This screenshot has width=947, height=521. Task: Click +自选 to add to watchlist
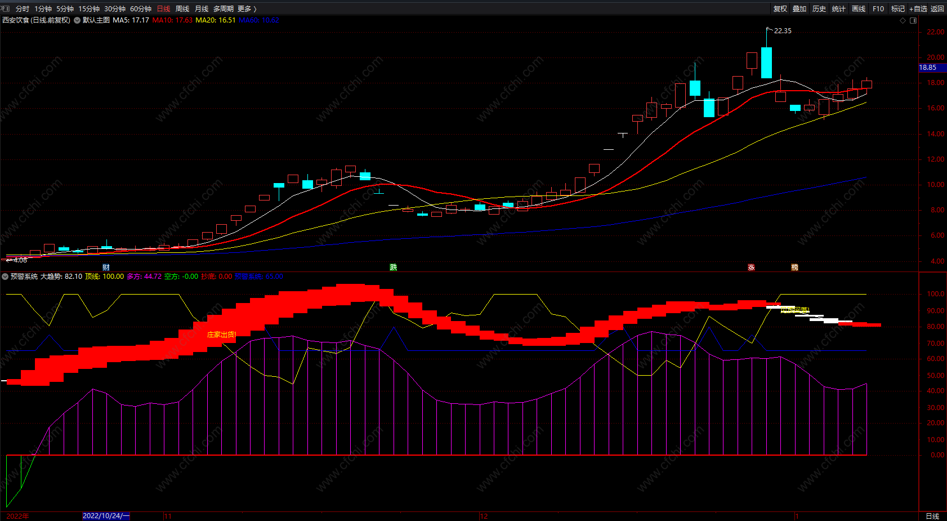918,8
